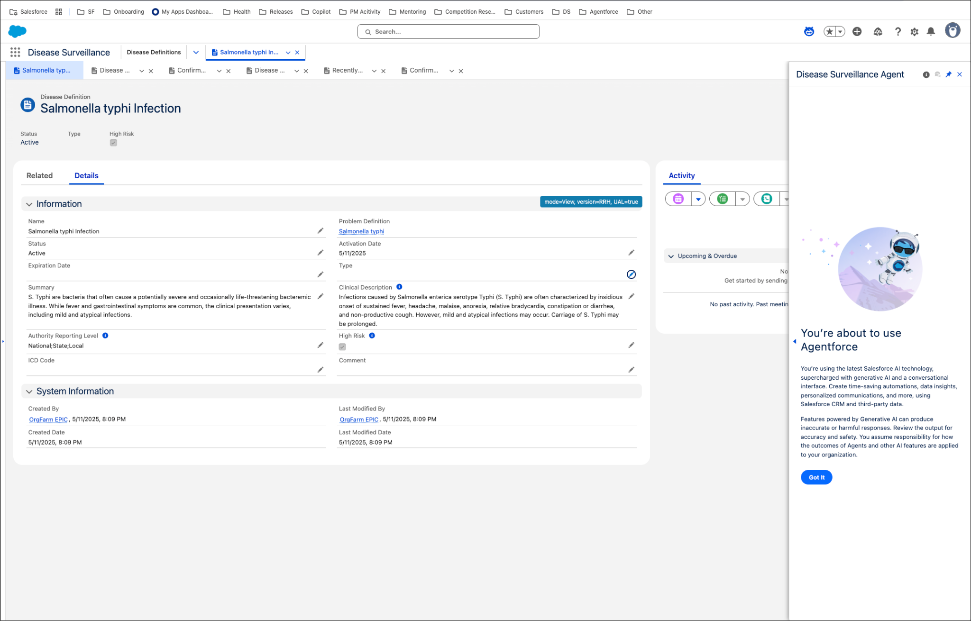Open dropdown for the Recently... subtab

point(374,71)
